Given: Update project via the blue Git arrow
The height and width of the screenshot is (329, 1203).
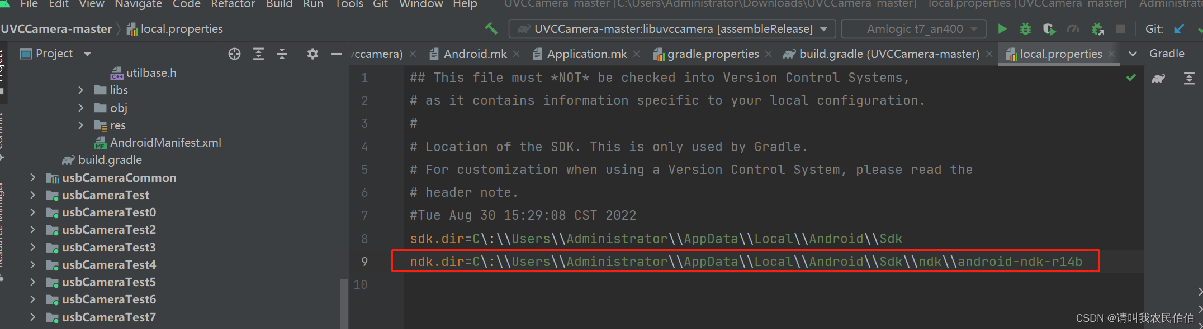Looking at the screenshot, I should tap(1180, 28).
